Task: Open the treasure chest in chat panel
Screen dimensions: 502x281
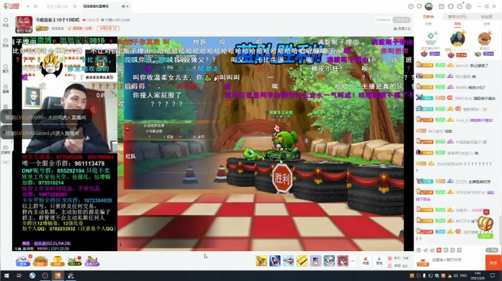Action: tap(485, 223)
